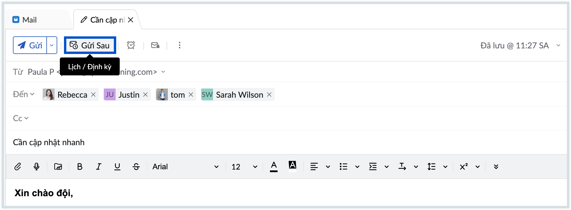The height and width of the screenshot is (210, 571).
Task: Open the Arial font family dropdown
Action: [x=185, y=167]
